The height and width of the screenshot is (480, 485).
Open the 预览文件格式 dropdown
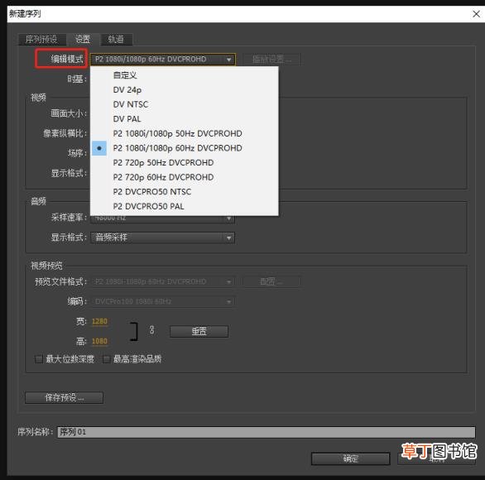pyautogui.click(x=163, y=281)
